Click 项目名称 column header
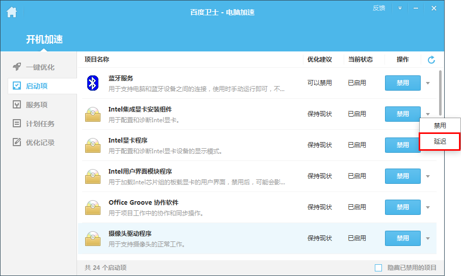 (97, 59)
